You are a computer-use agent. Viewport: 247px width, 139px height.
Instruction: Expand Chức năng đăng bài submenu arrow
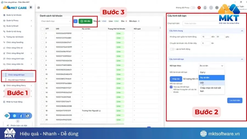[x=31, y=53]
